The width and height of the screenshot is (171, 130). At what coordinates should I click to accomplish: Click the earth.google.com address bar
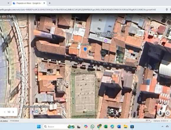pos(78,10)
